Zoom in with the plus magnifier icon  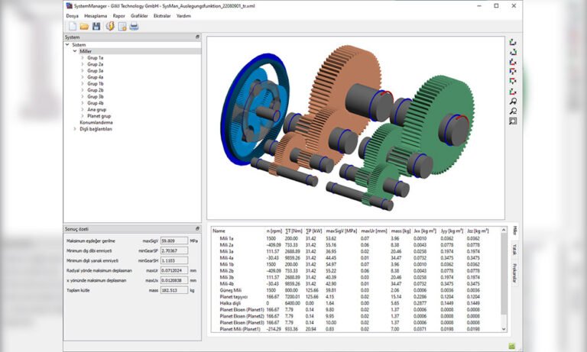coord(513,102)
